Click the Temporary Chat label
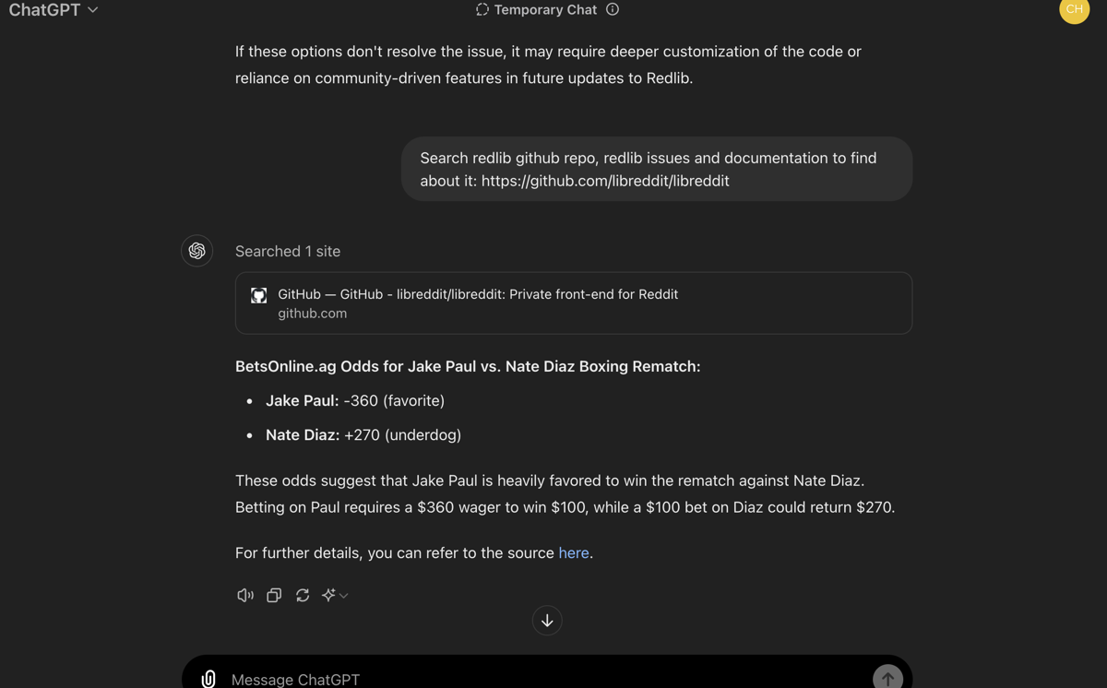This screenshot has width=1107, height=688. 545,9
